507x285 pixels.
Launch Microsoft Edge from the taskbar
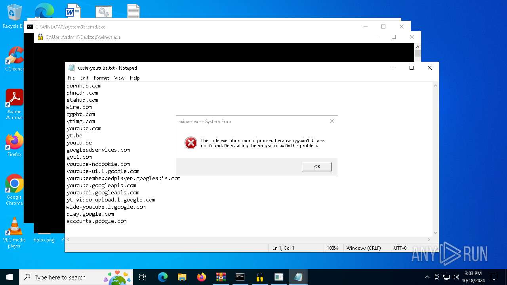pos(163,277)
